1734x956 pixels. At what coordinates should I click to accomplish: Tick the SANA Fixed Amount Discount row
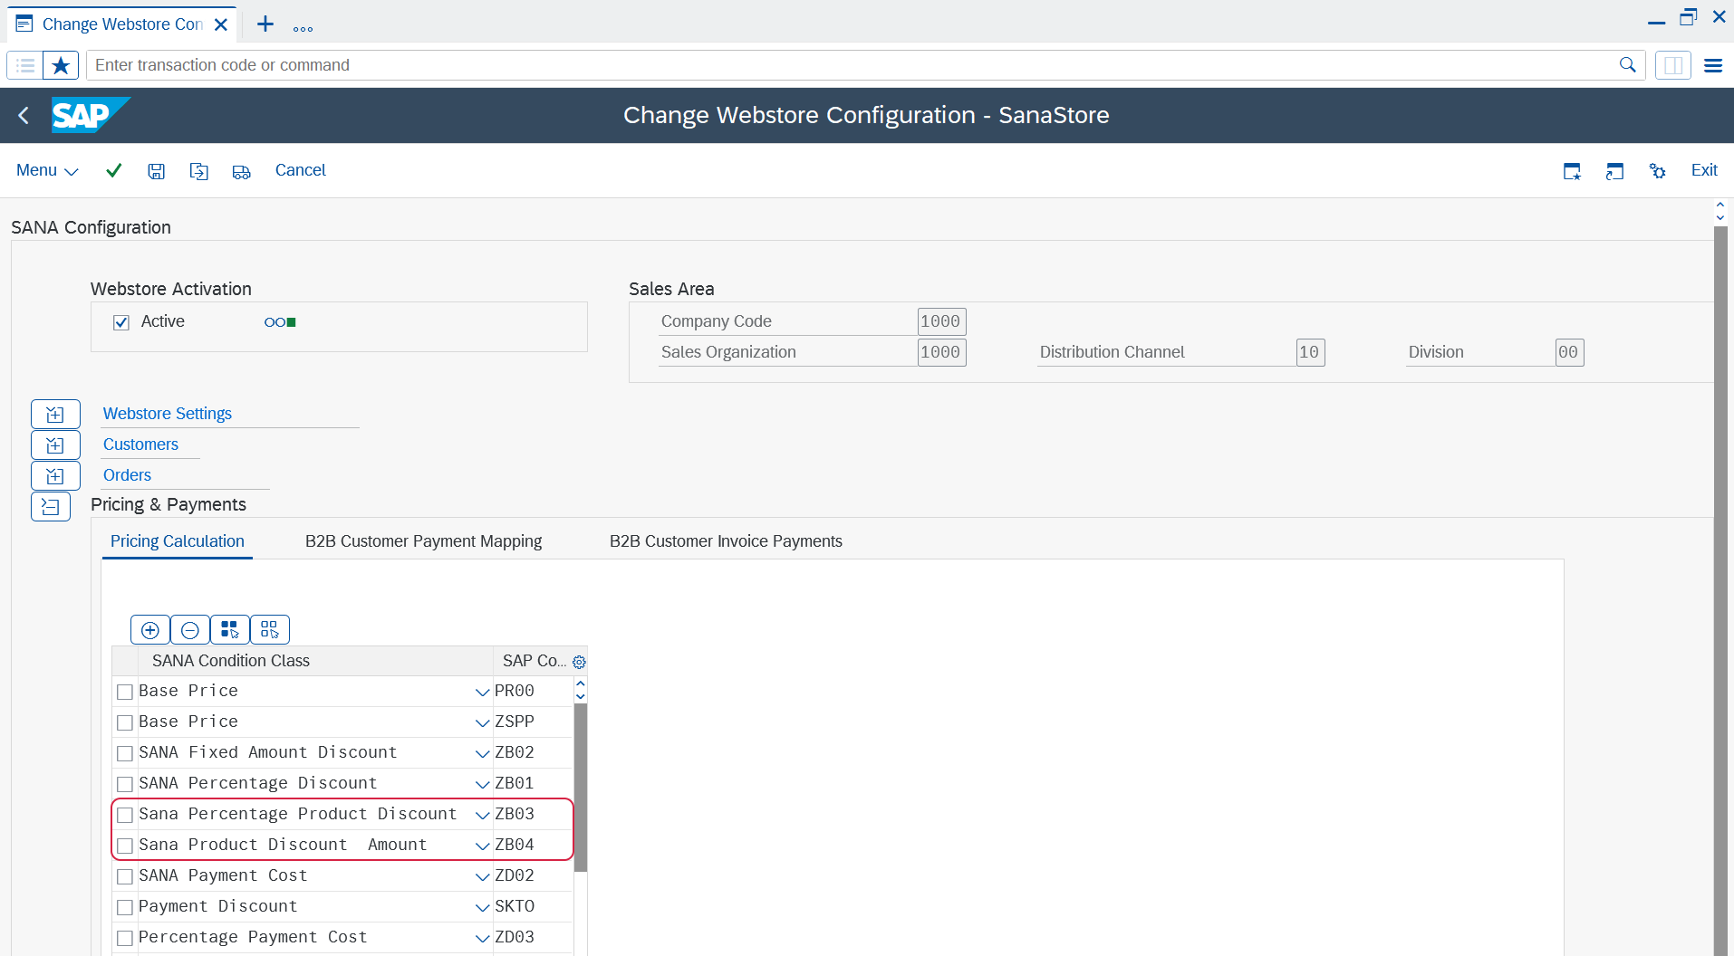coord(125,753)
